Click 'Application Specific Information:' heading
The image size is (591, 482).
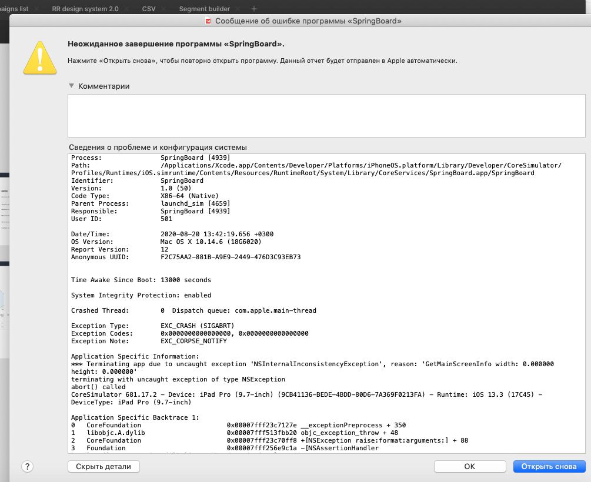point(135,356)
